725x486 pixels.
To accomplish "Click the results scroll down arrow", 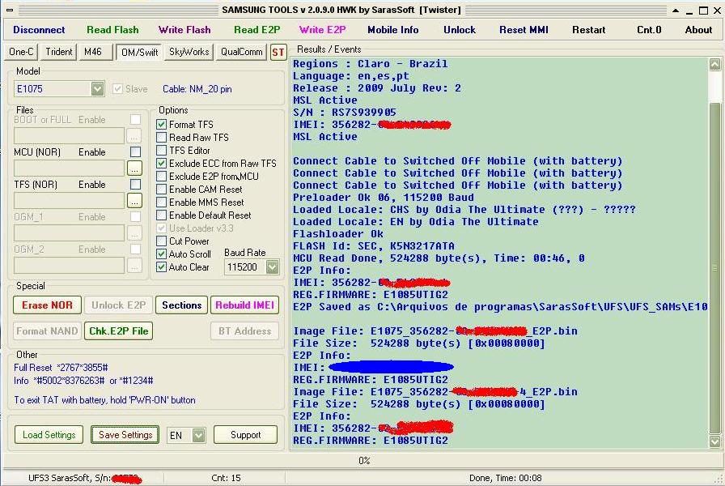I will point(714,441).
